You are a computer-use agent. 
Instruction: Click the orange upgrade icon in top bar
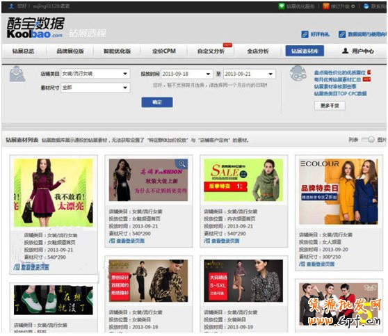tap(326, 6)
